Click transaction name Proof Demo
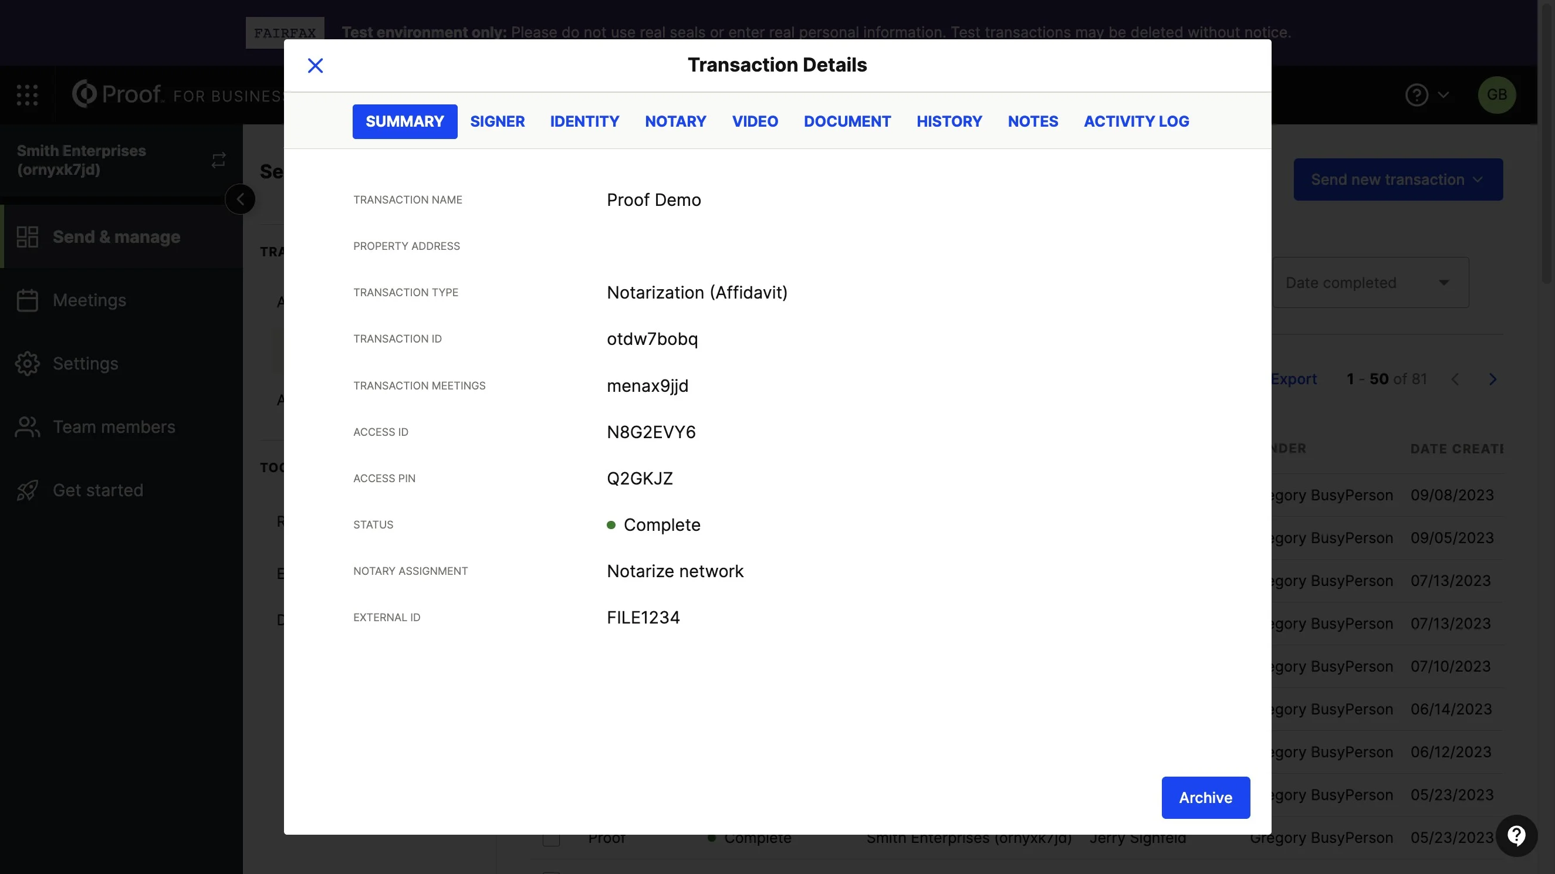The height and width of the screenshot is (874, 1555). (x=653, y=200)
